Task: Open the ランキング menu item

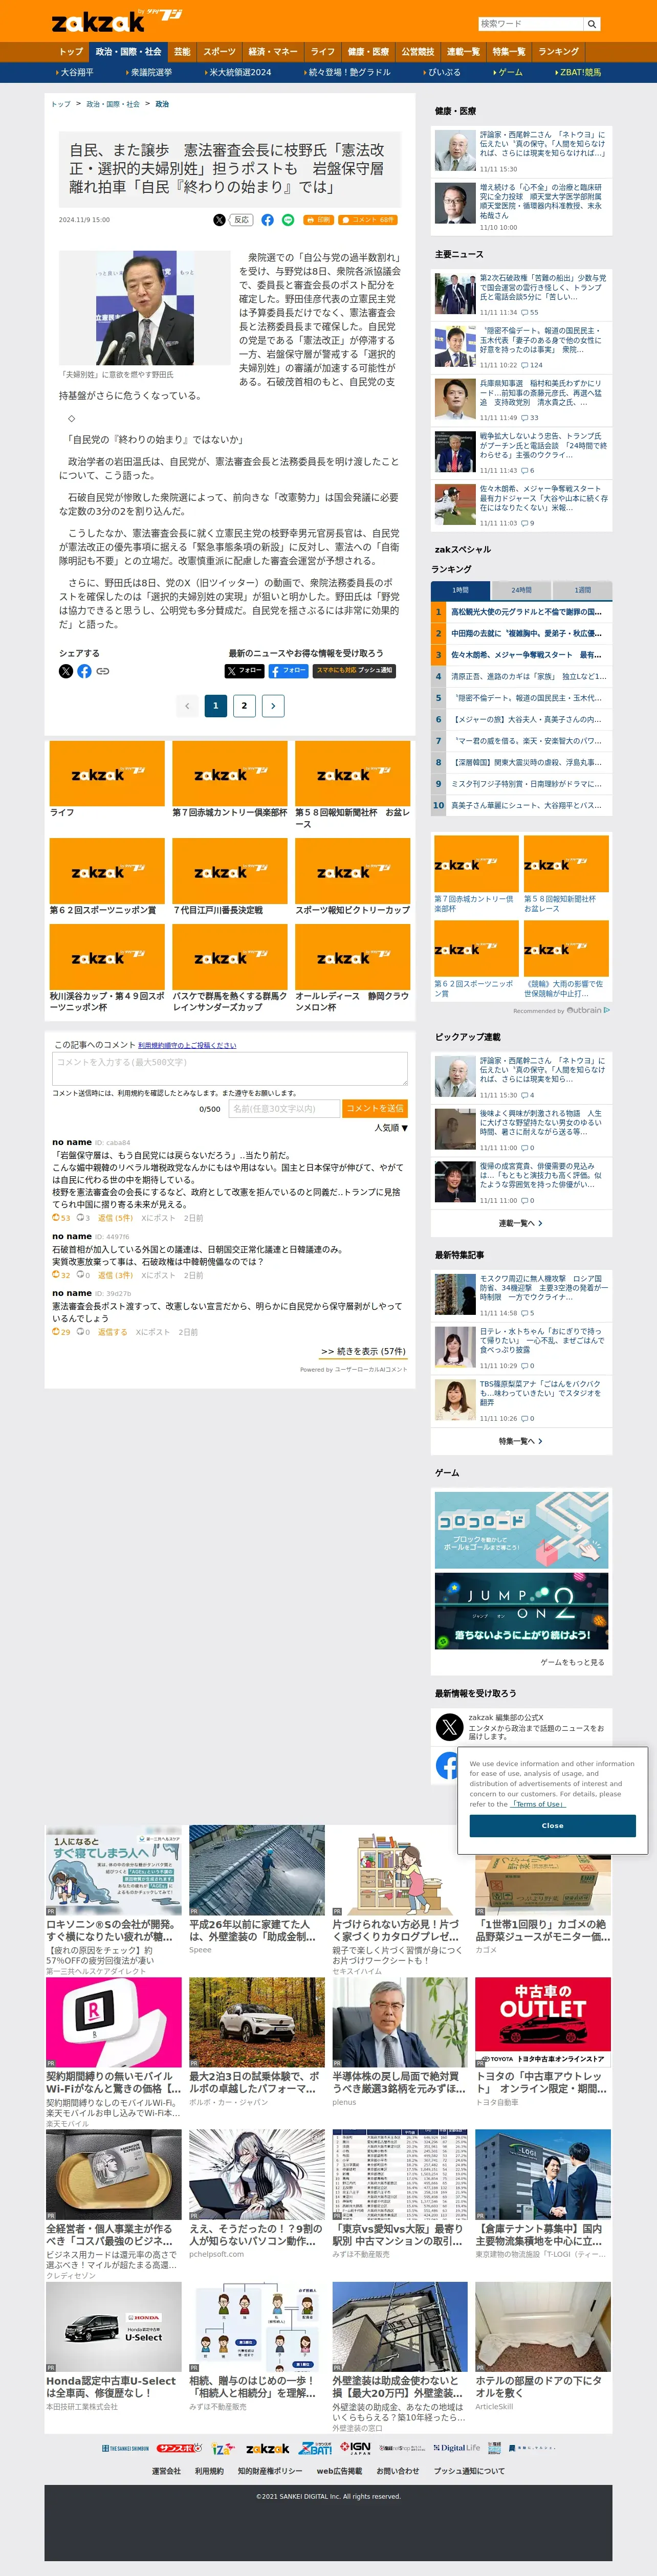Action: 558,52
